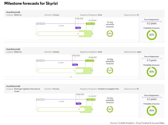Click Region/Country: Japan label
The height and width of the screenshot is (125, 168).
click(x=133, y=52)
